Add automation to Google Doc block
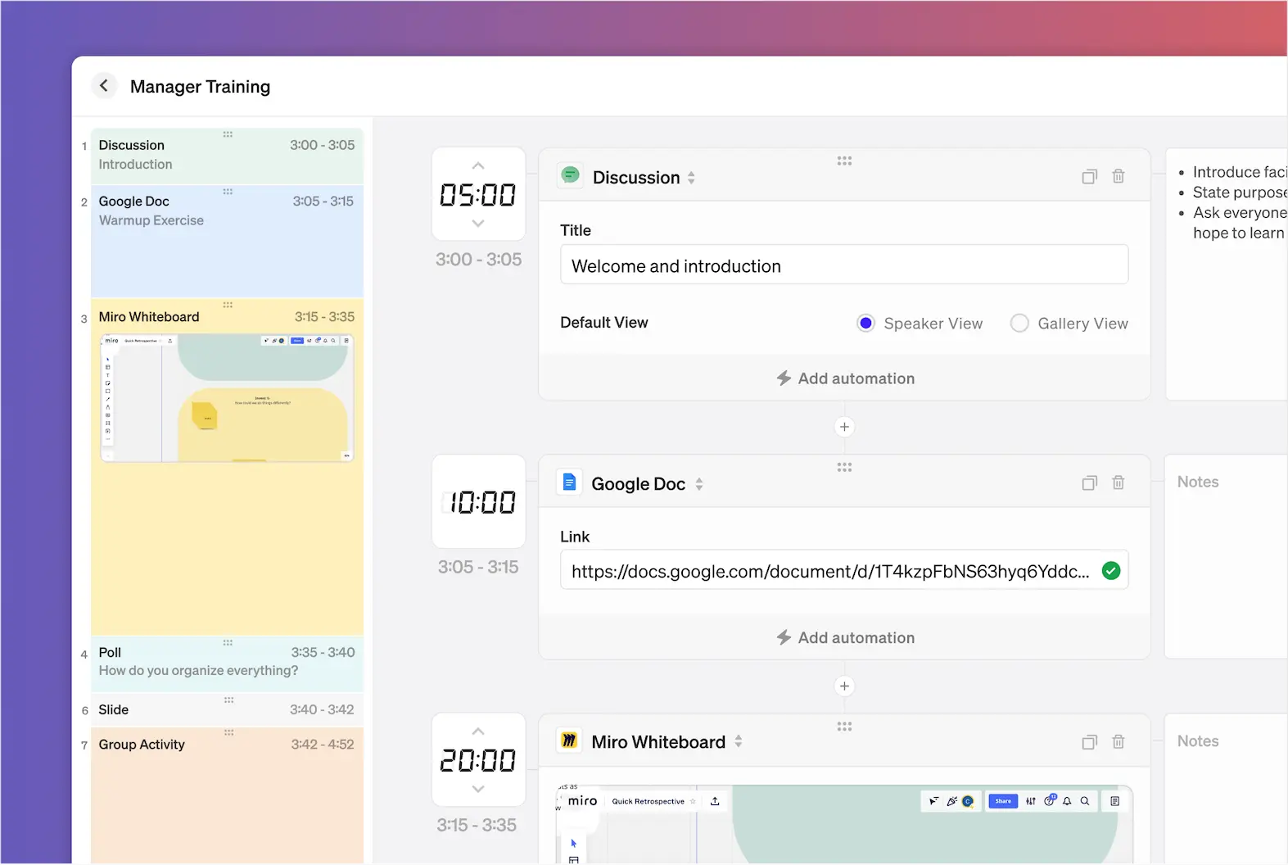The image size is (1288, 865). tap(845, 637)
